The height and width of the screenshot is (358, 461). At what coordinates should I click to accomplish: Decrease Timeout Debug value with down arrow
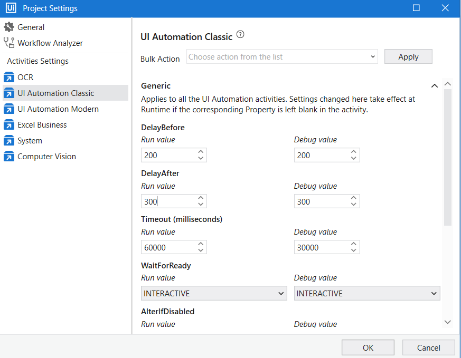354,250
